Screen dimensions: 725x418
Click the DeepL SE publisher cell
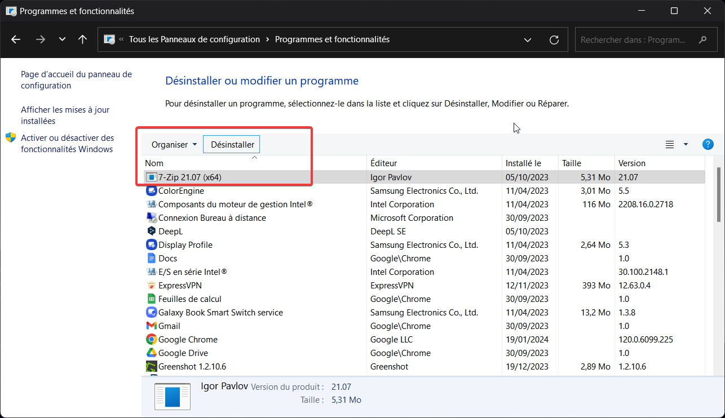[388, 232]
